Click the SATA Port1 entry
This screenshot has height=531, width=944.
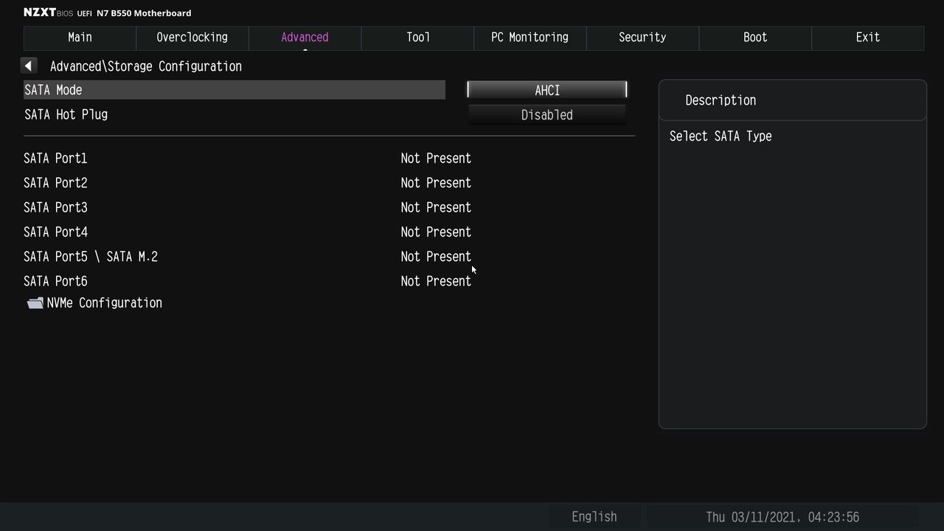(55, 159)
